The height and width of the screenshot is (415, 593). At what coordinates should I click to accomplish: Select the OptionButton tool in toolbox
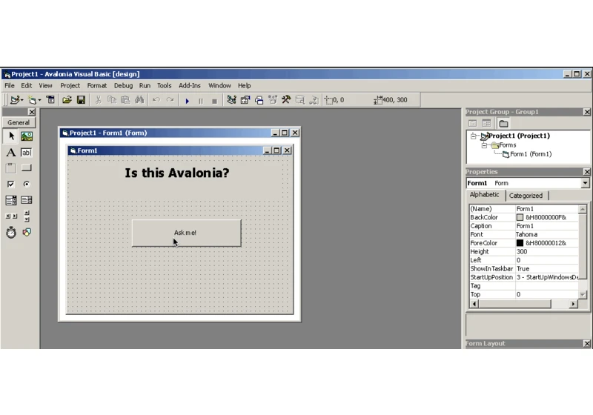[x=27, y=184]
